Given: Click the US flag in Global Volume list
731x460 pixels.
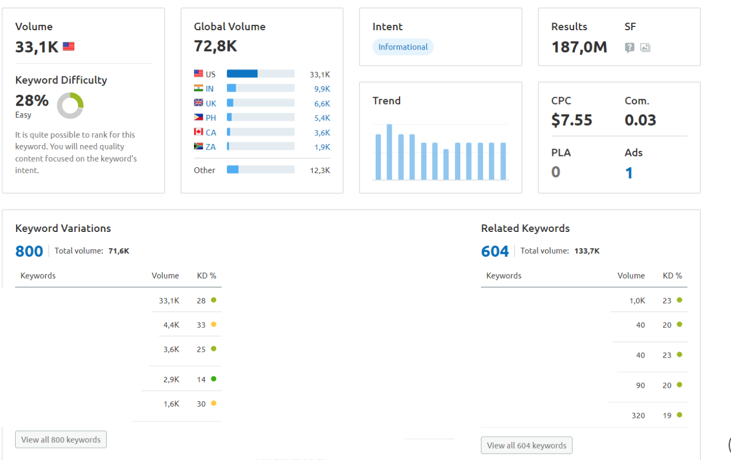Looking at the screenshot, I should (198, 74).
